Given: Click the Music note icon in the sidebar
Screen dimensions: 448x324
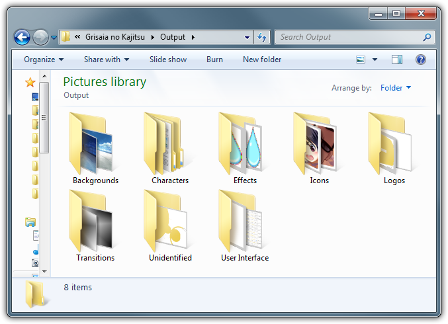Looking at the screenshot, I should coord(36,249).
